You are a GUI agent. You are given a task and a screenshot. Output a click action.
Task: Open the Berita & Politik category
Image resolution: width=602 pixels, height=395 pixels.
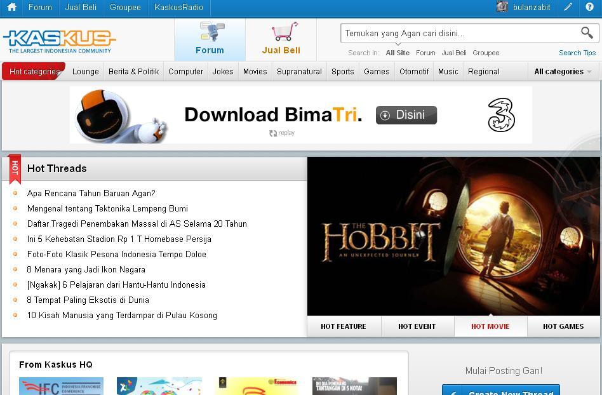[x=133, y=72]
